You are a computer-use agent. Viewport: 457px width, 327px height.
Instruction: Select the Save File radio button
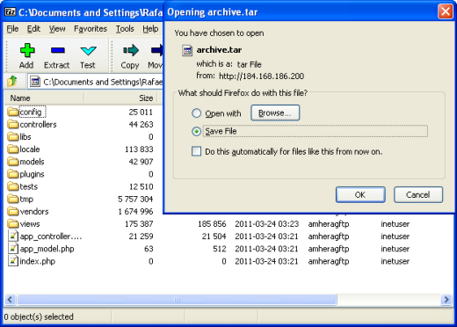196,131
